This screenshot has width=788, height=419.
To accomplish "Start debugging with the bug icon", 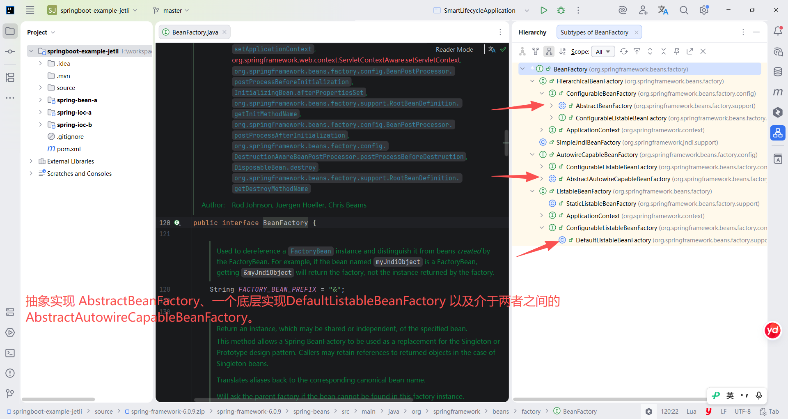I will [561, 10].
